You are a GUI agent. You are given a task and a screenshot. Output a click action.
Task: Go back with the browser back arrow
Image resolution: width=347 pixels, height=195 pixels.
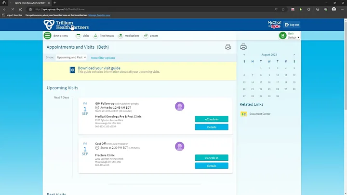[x=5, y=9]
